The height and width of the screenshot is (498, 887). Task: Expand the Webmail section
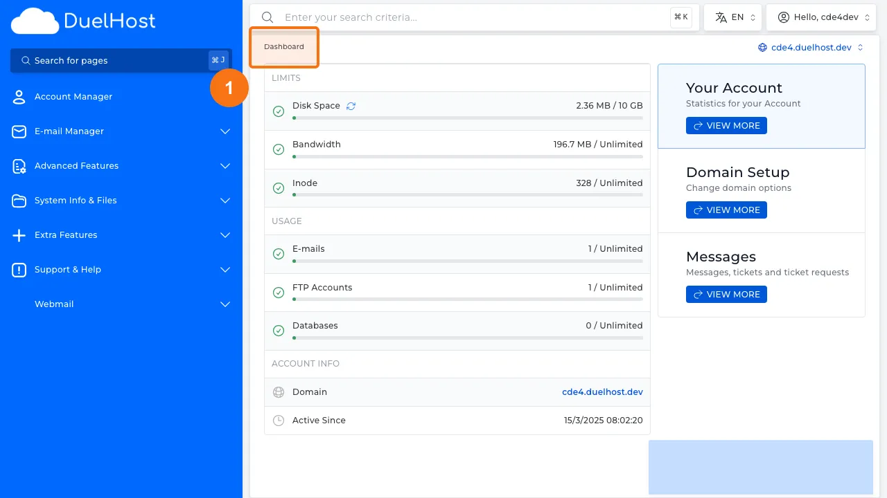pyautogui.click(x=225, y=304)
